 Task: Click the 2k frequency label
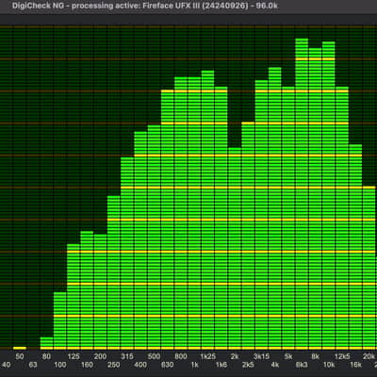235,356
